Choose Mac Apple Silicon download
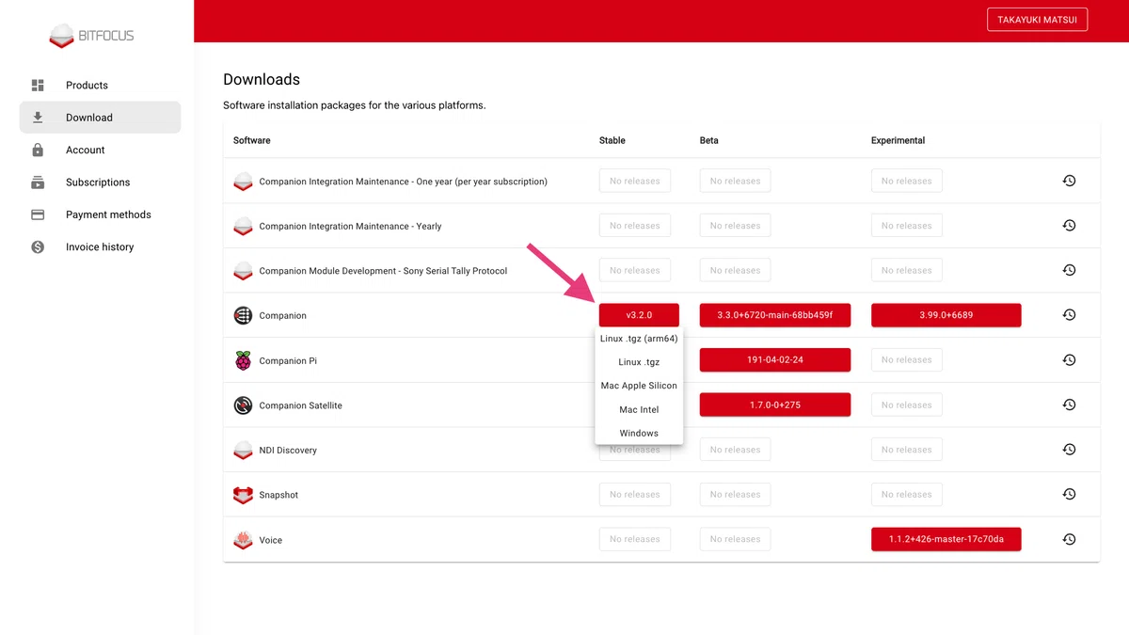The height and width of the screenshot is (635, 1129). pyautogui.click(x=639, y=386)
